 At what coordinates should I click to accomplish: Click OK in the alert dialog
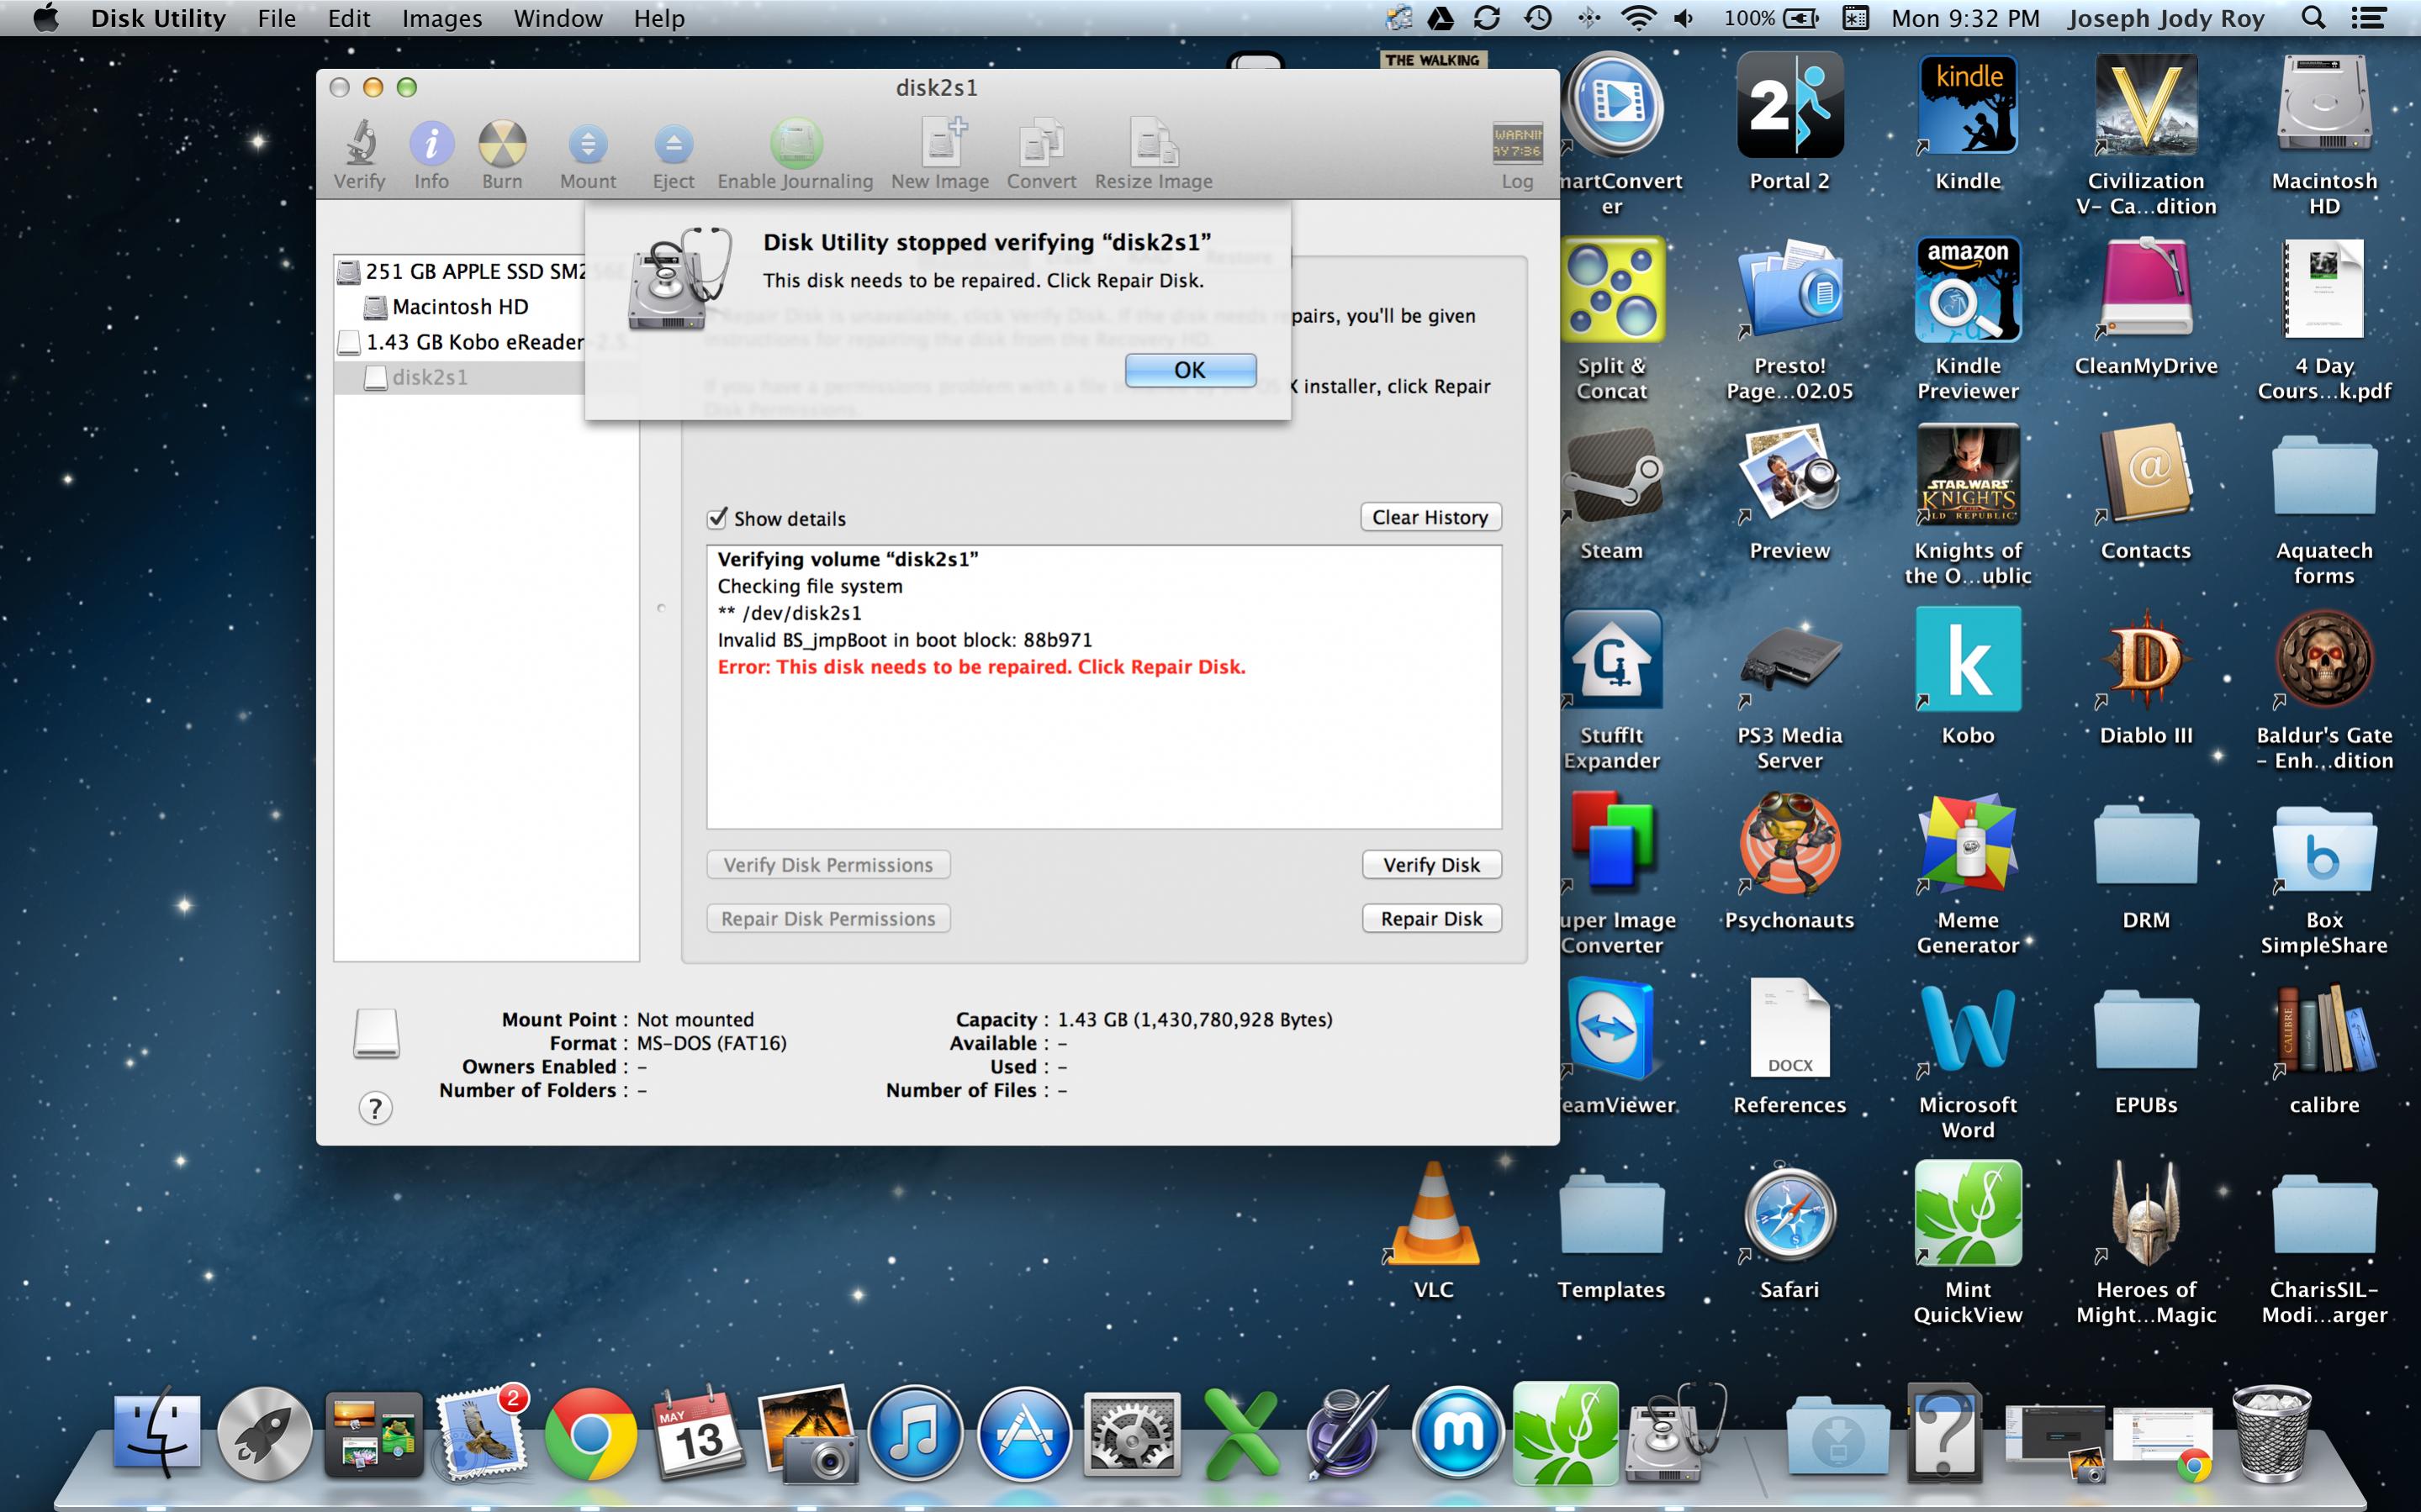pos(1190,370)
